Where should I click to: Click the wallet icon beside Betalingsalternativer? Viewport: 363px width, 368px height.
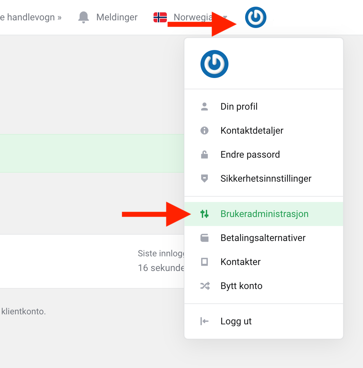[x=204, y=238]
